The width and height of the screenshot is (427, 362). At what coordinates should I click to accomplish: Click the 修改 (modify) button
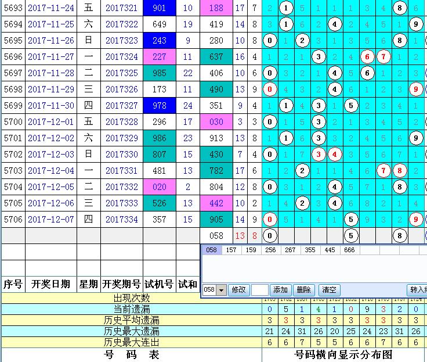[x=239, y=290]
